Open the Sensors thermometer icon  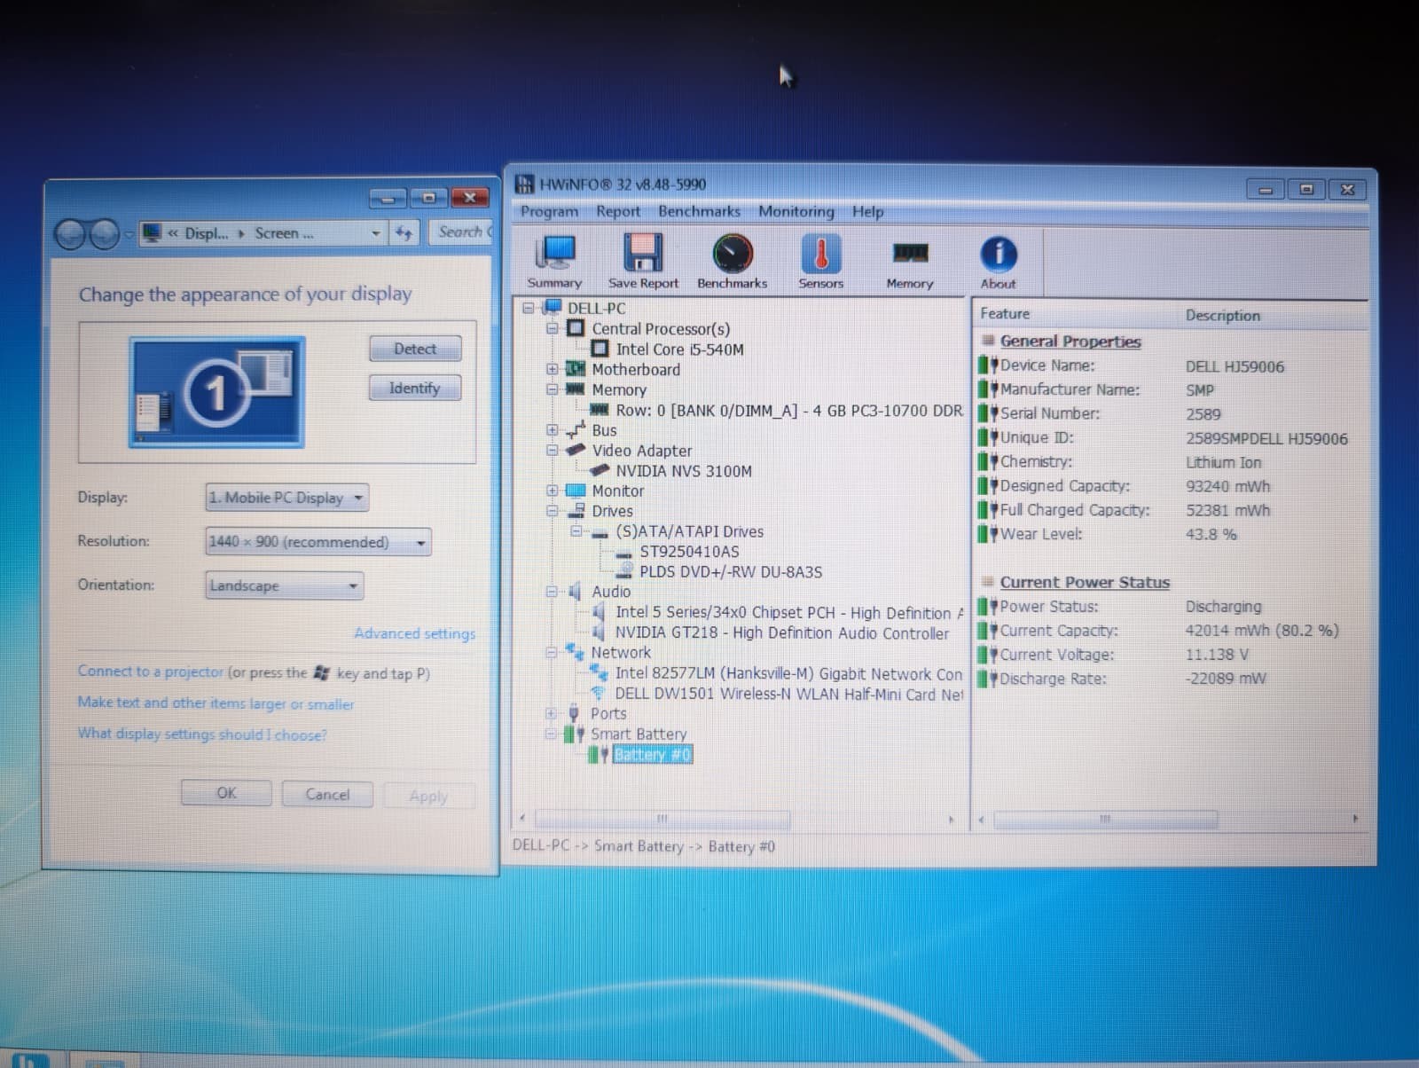coord(820,262)
